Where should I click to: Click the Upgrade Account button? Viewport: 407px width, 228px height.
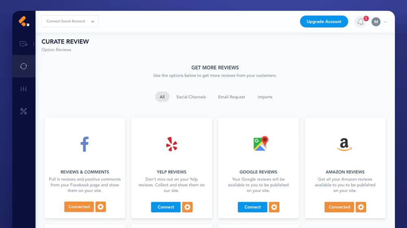(324, 22)
